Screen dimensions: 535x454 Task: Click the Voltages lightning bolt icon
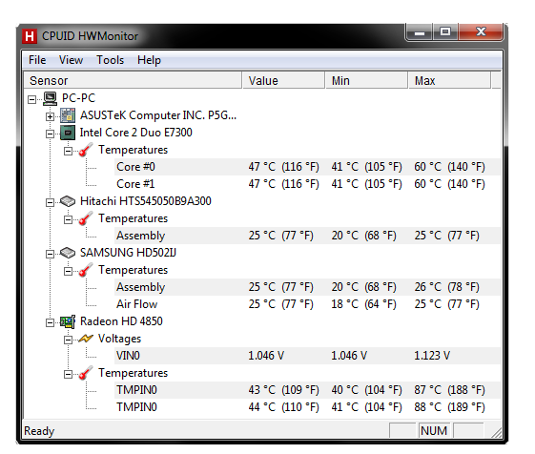coord(85,339)
